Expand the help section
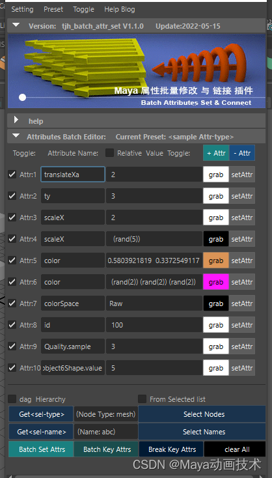 tap(16, 120)
